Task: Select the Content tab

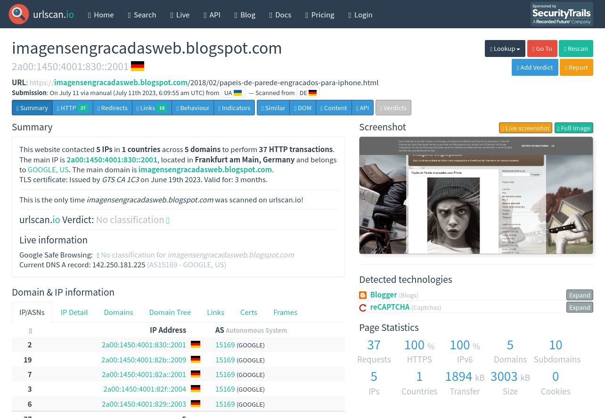Action: click(334, 108)
